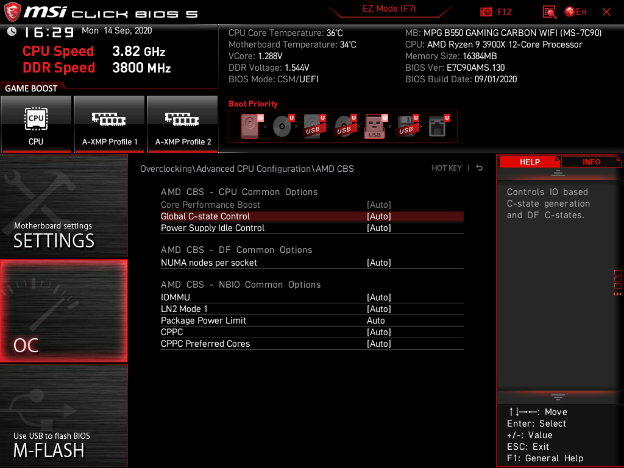Switch to the HELP tab

(x=530, y=162)
